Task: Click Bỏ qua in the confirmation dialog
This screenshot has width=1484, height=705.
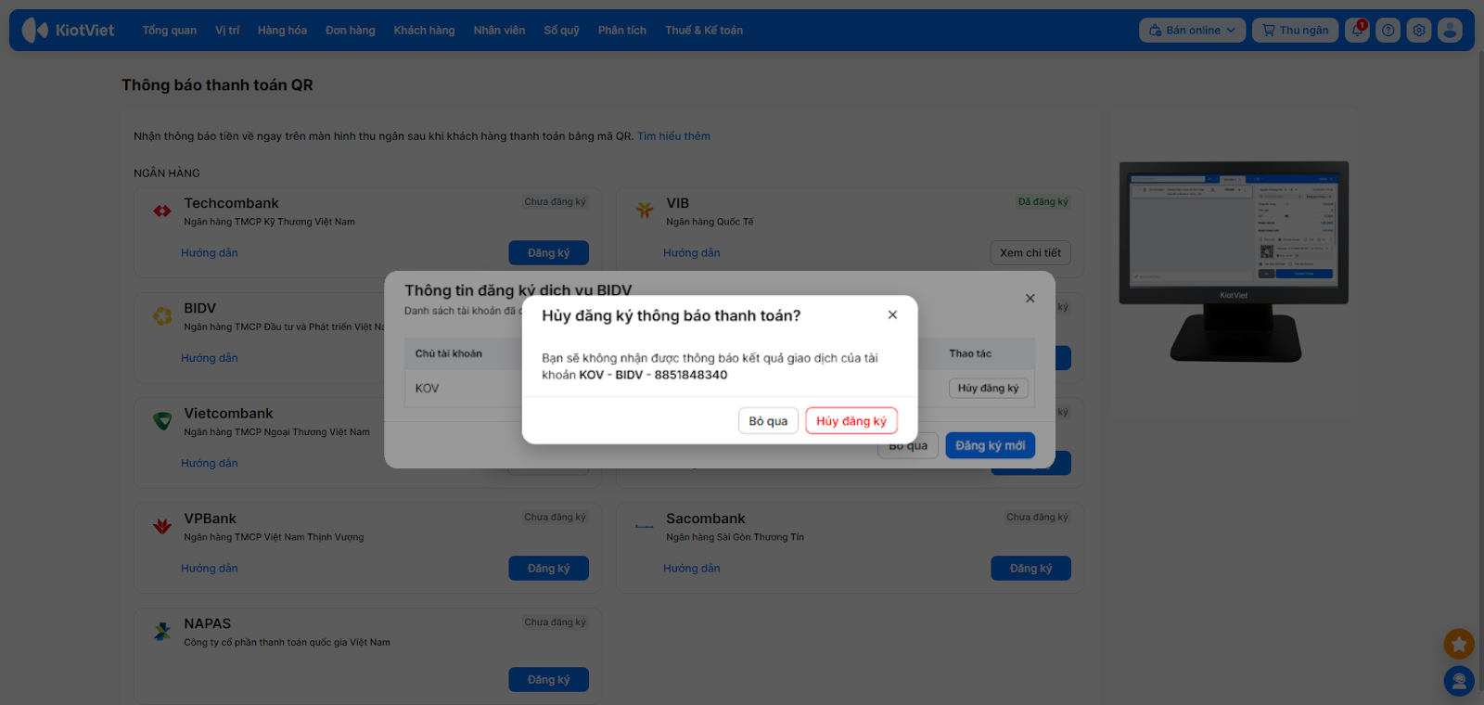Action: (768, 420)
